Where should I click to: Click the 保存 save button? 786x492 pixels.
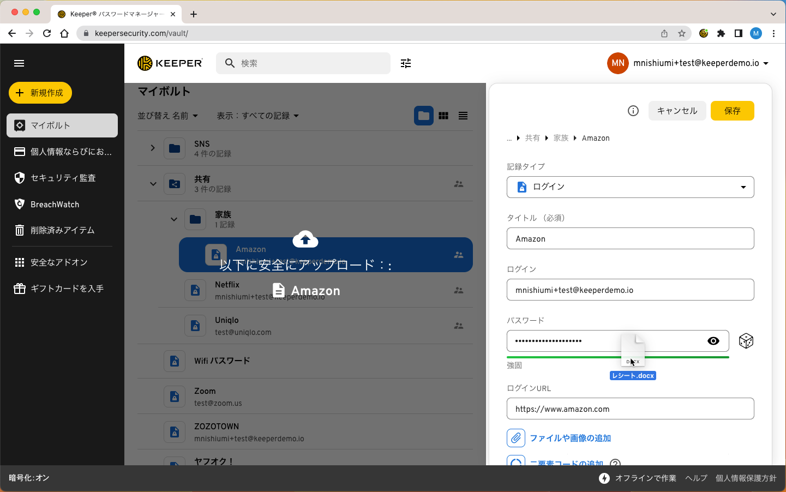coord(732,111)
